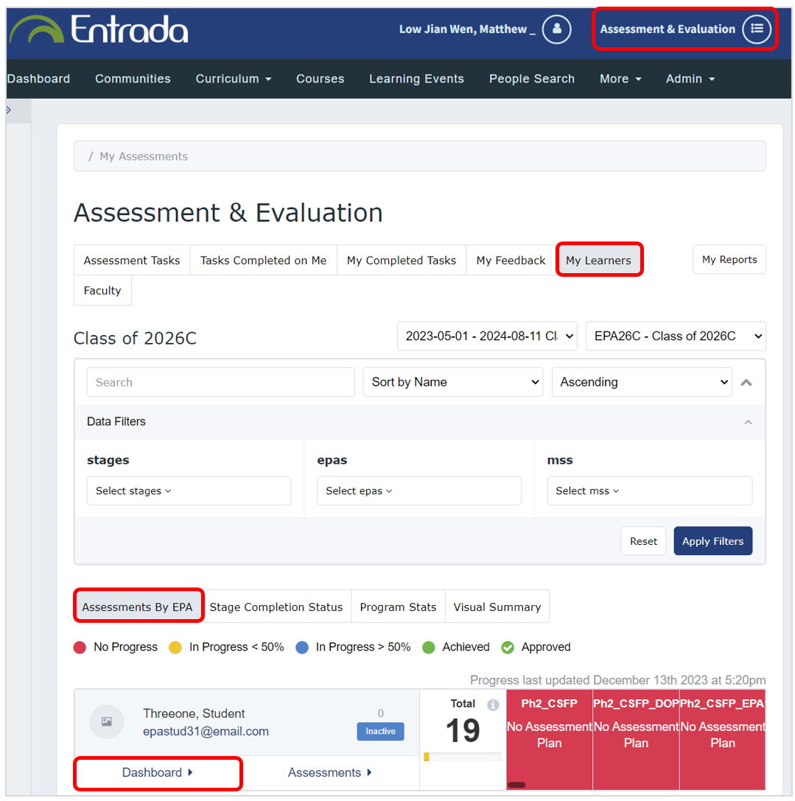This screenshot has height=801, width=795.
Task: Click the green Achieved legend dot
Action: (429, 648)
